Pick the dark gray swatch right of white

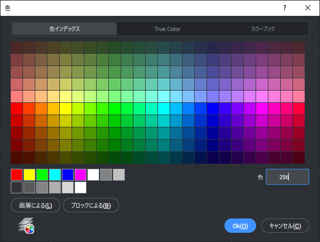(x=106, y=174)
